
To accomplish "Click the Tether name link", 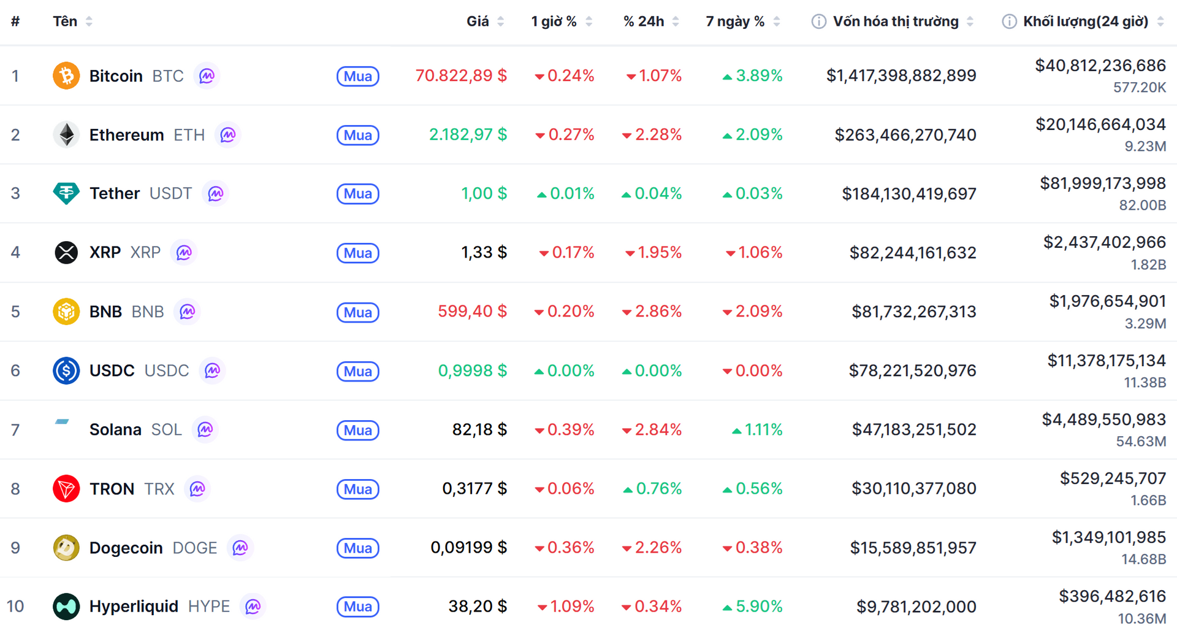I will coord(115,194).
